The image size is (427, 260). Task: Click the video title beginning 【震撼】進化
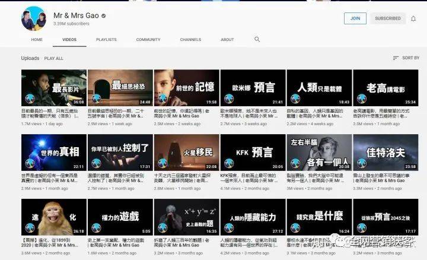pos(50,243)
